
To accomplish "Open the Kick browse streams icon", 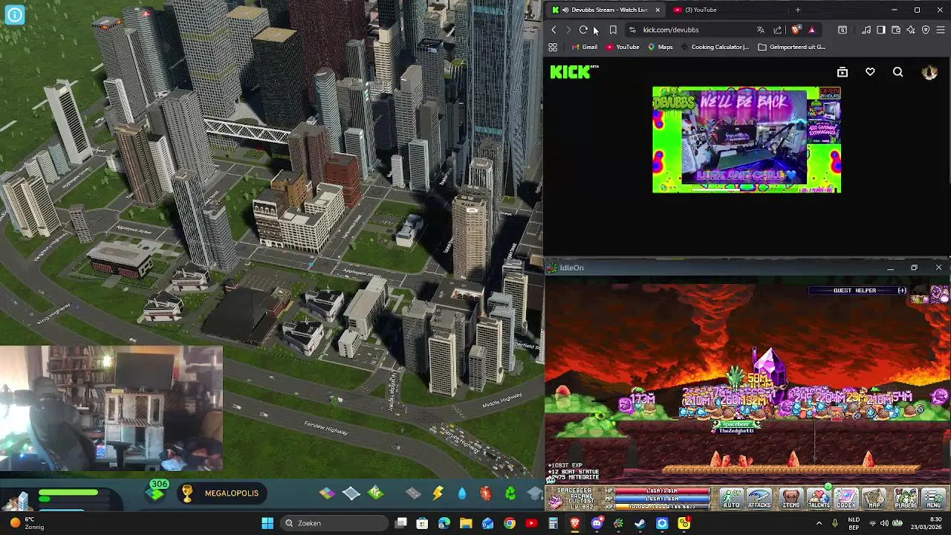I will 843,72.
